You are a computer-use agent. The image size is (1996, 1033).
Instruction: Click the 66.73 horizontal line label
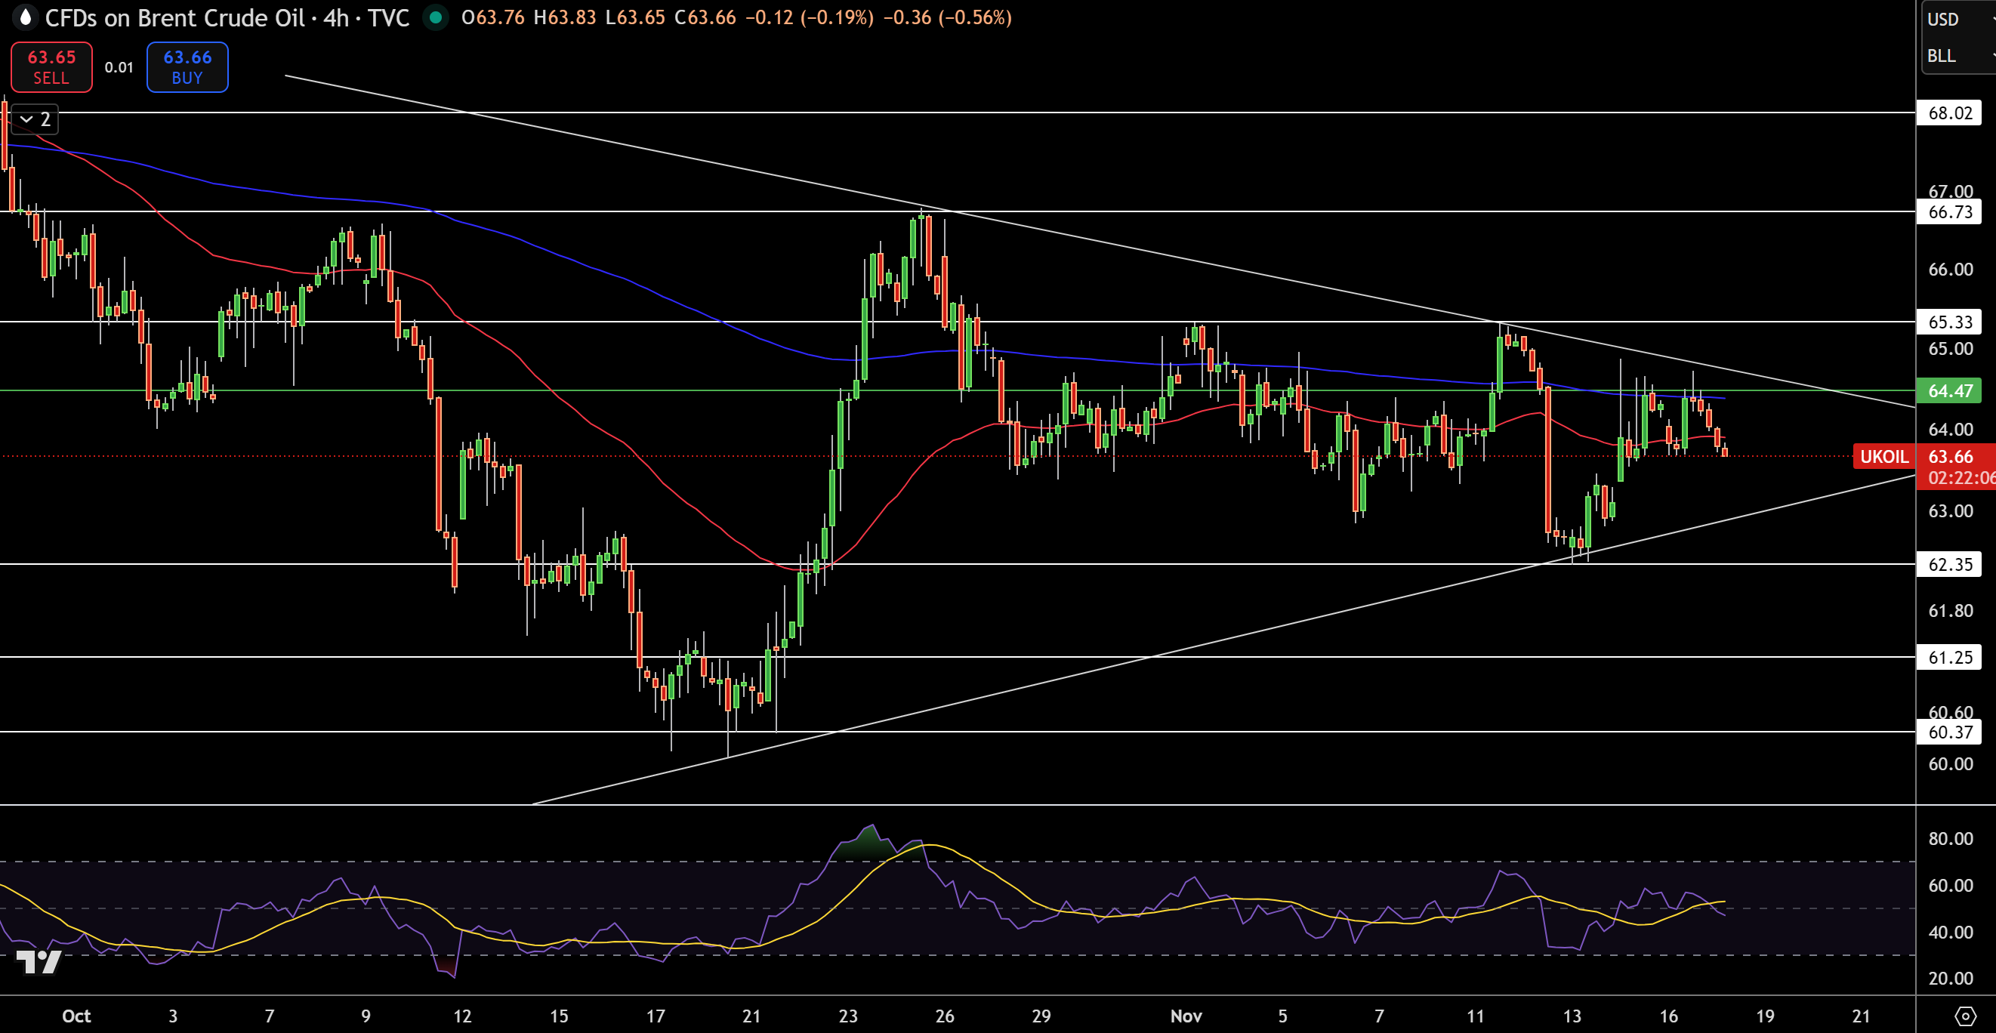click(x=1948, y=211)
